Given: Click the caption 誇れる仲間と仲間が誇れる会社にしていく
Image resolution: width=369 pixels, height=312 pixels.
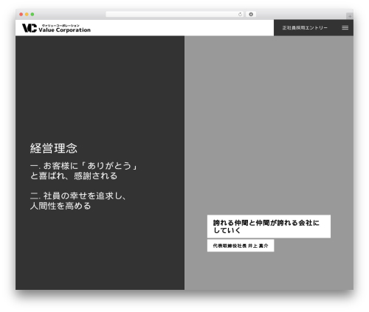Looking at the screenshot, I should 269,226.
